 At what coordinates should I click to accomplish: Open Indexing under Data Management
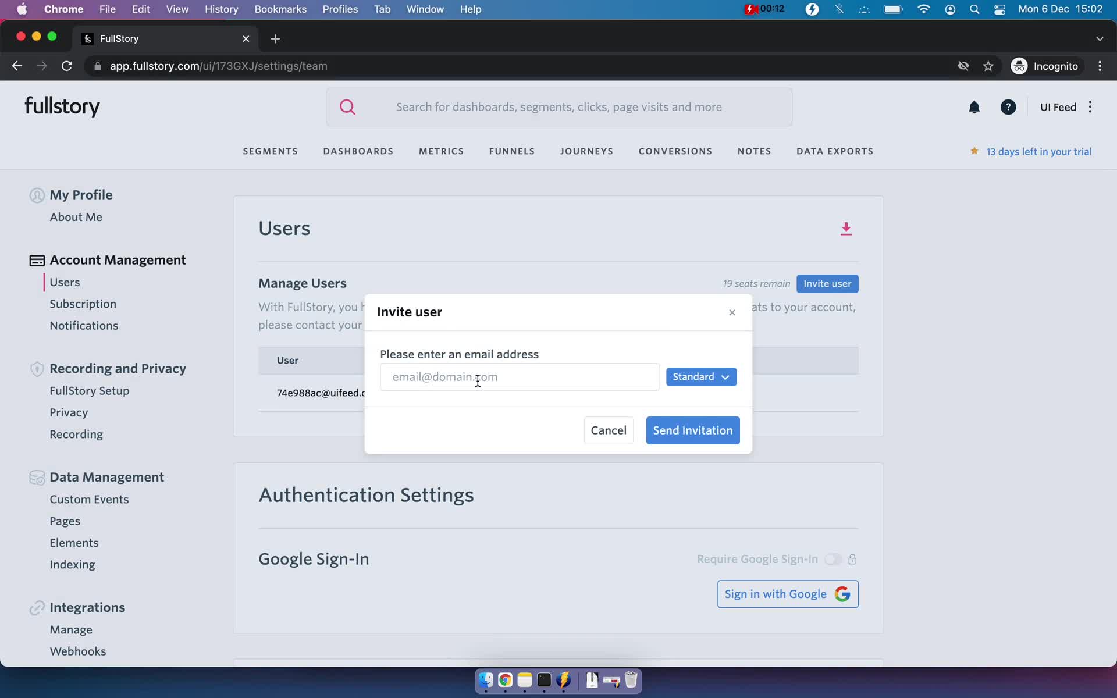pos(72,565)
